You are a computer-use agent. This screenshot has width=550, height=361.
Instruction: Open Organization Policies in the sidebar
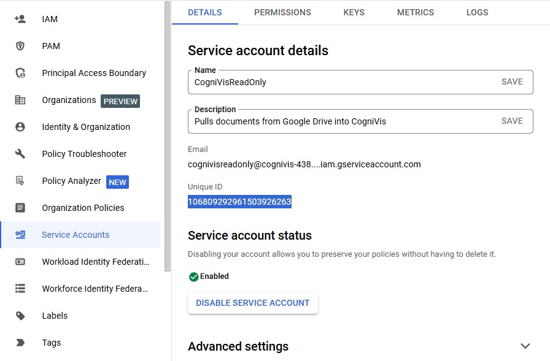pyautogui.click(x=83, y=208)
